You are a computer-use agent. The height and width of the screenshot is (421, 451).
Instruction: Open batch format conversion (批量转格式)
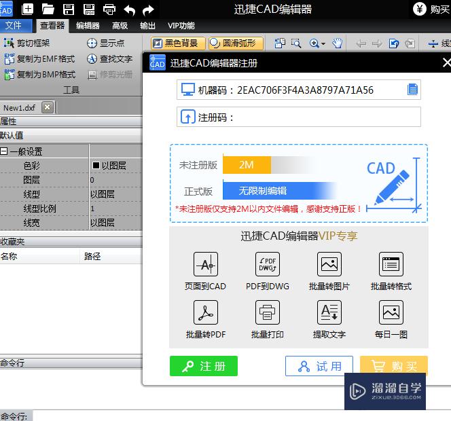tap(391, 271)
